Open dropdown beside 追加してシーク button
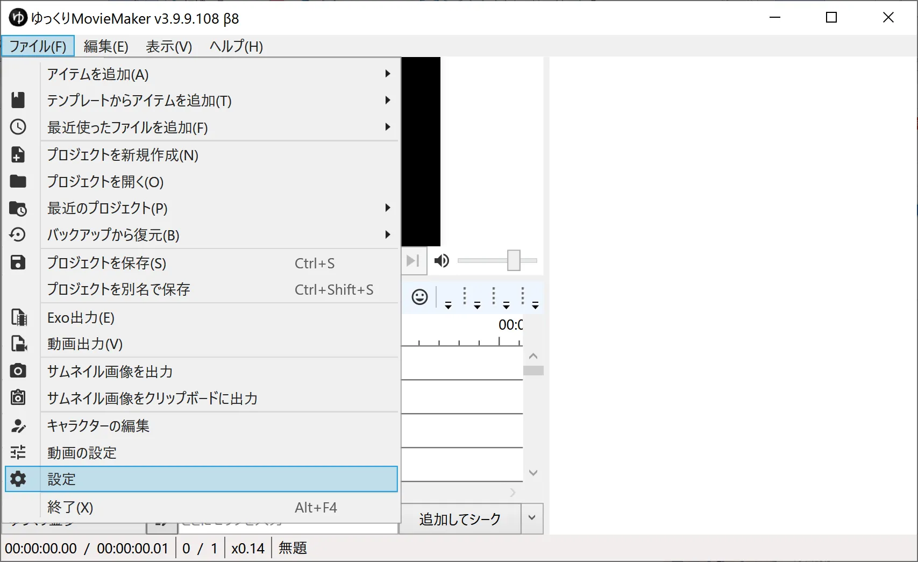Image resolution: width=918 pixels, height=562 pixels. 532,518
